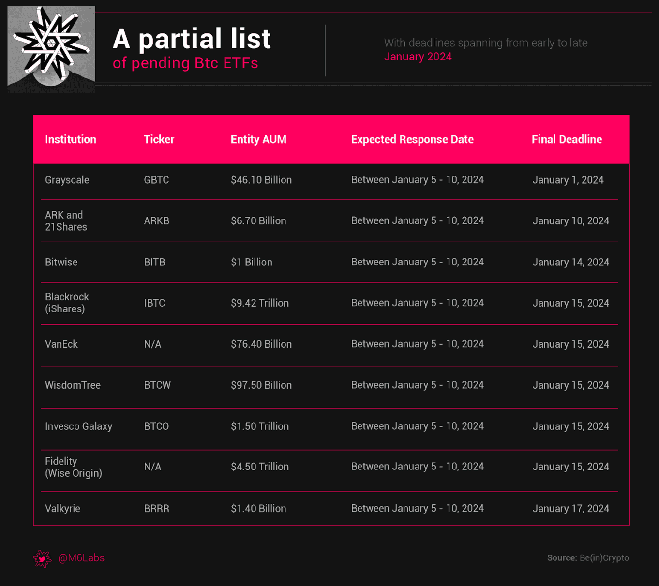
Task: Select the Fidelity (Wise Origin) entry
Action: (x=74, y=467)
